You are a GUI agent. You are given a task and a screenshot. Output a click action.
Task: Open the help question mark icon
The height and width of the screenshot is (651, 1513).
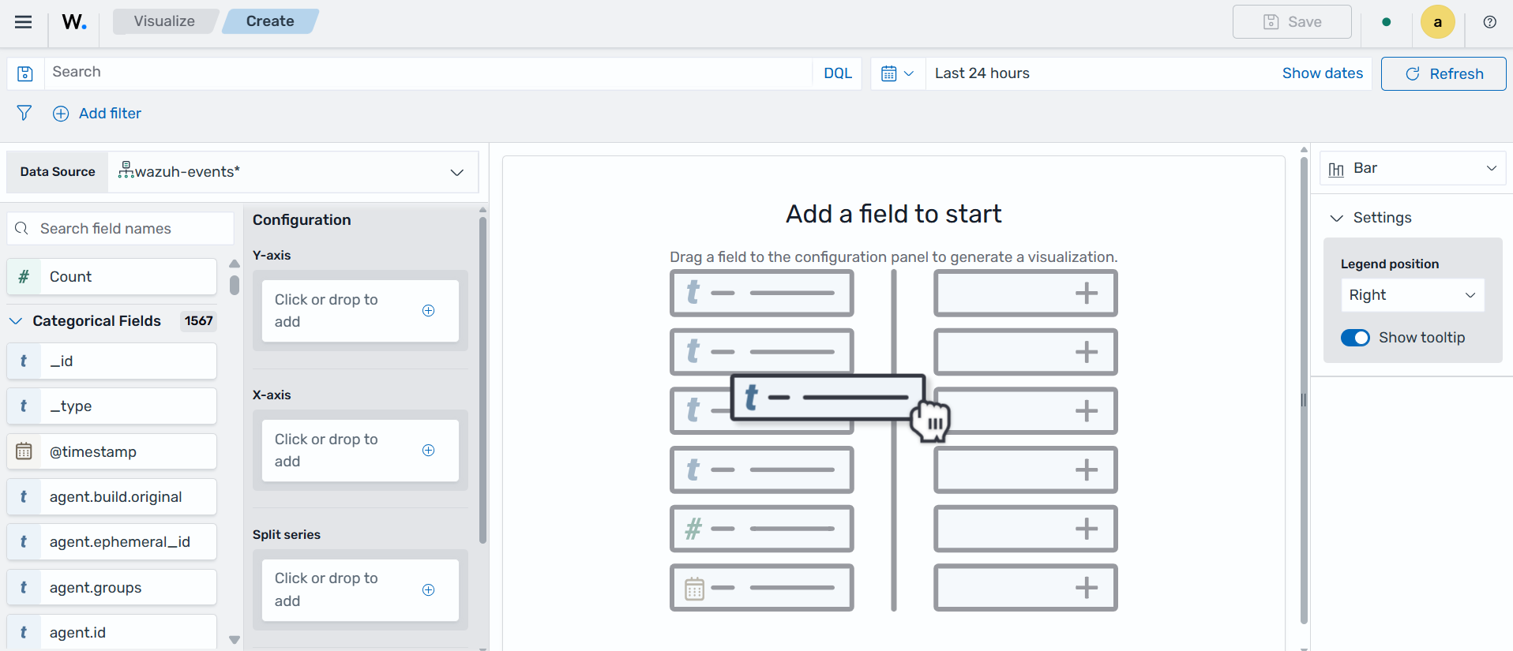coord(1490,22)
